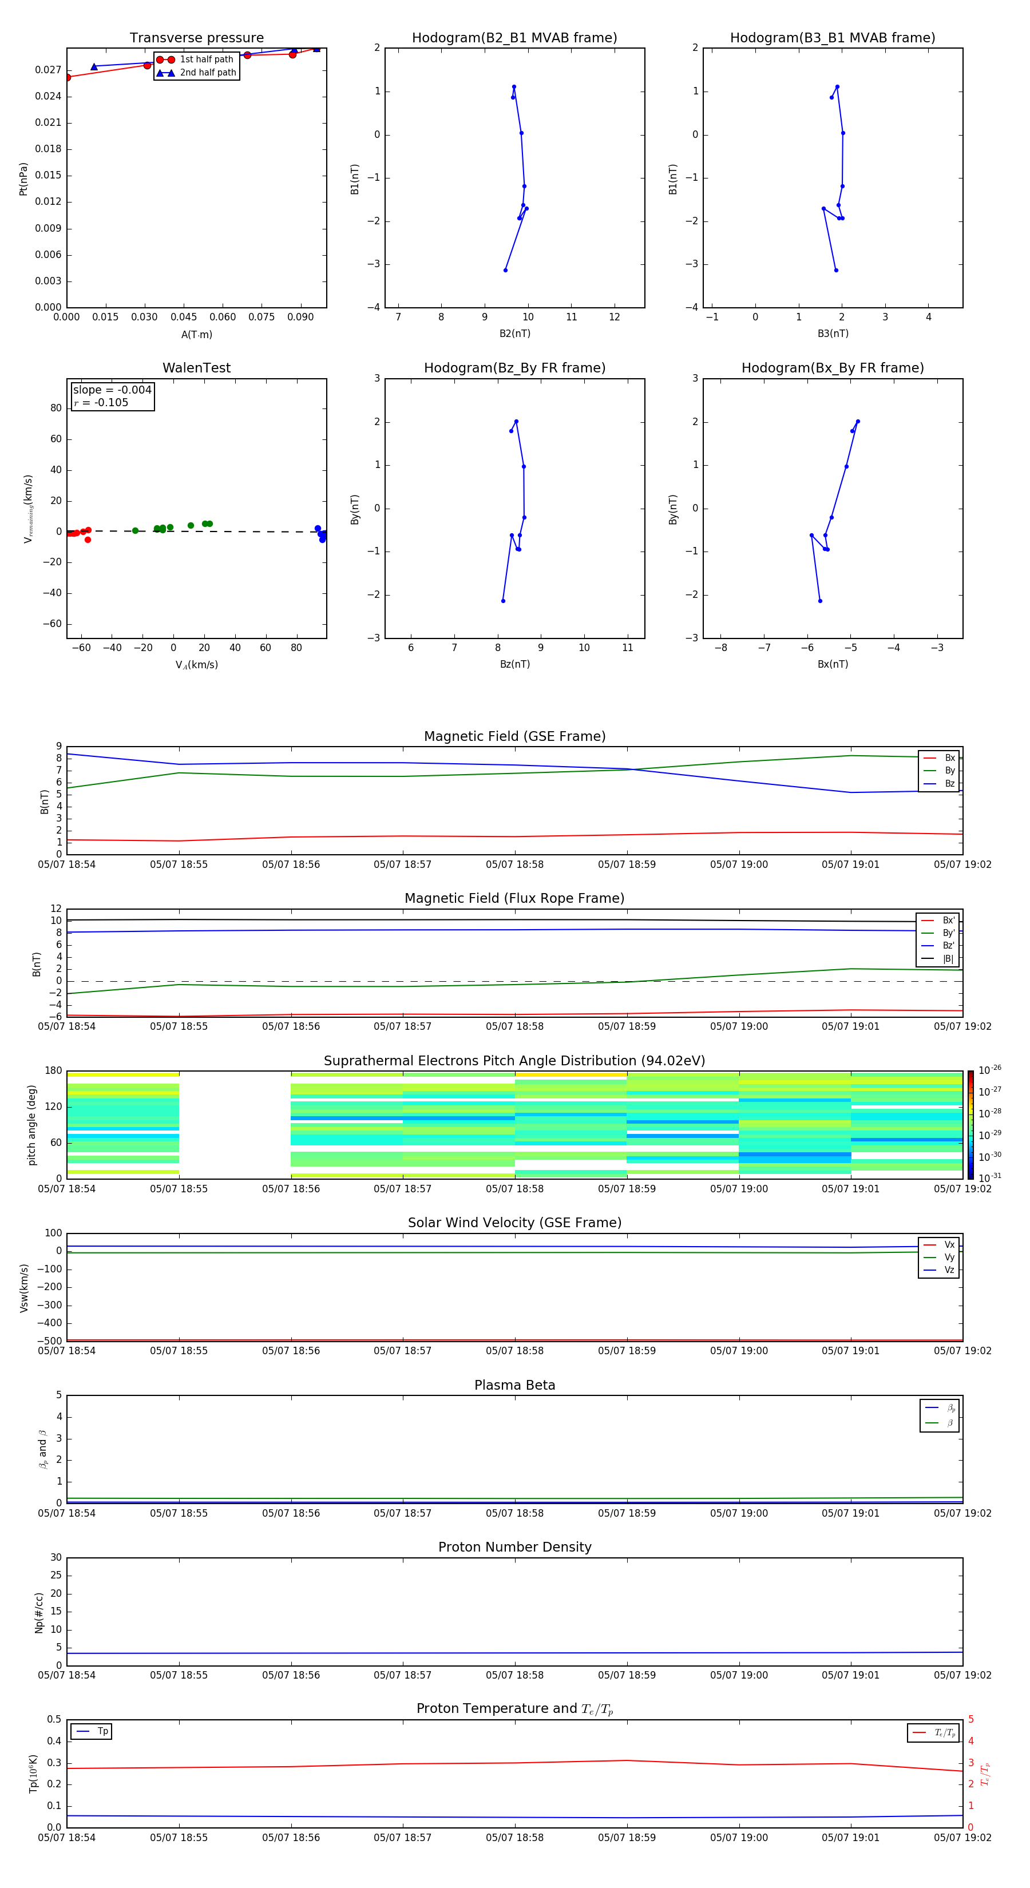Select the "Magnetic Field (GSE Frame)" title
The image size is (1030, 1888).
tap(514, 736)
